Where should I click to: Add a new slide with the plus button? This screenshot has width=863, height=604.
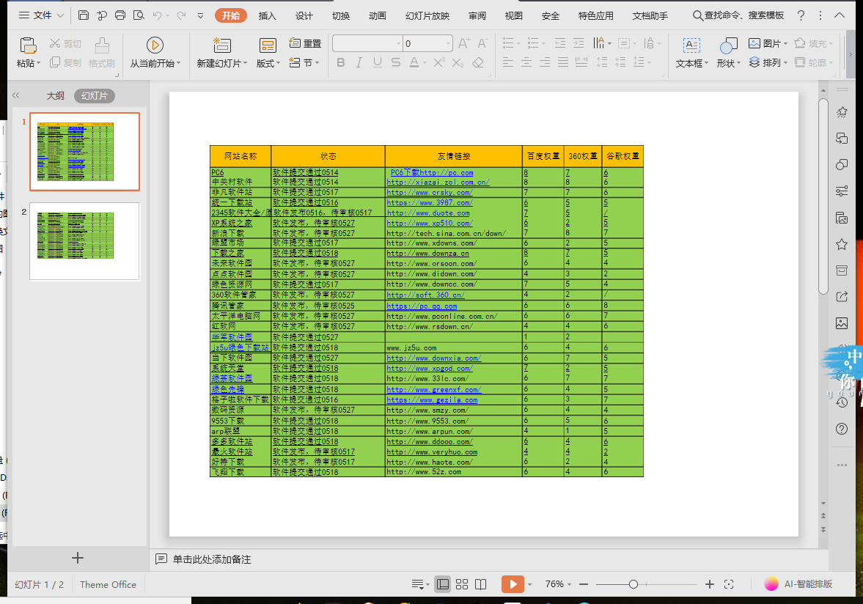pos(78,558)
